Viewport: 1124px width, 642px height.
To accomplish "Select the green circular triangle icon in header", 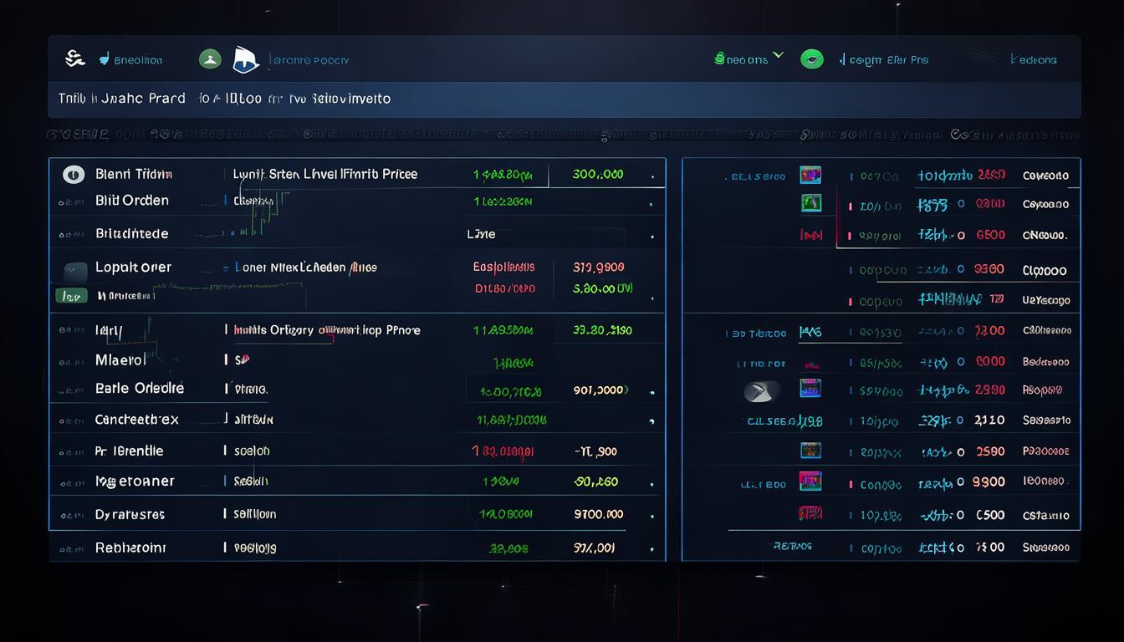I will [x=210, y=59].
